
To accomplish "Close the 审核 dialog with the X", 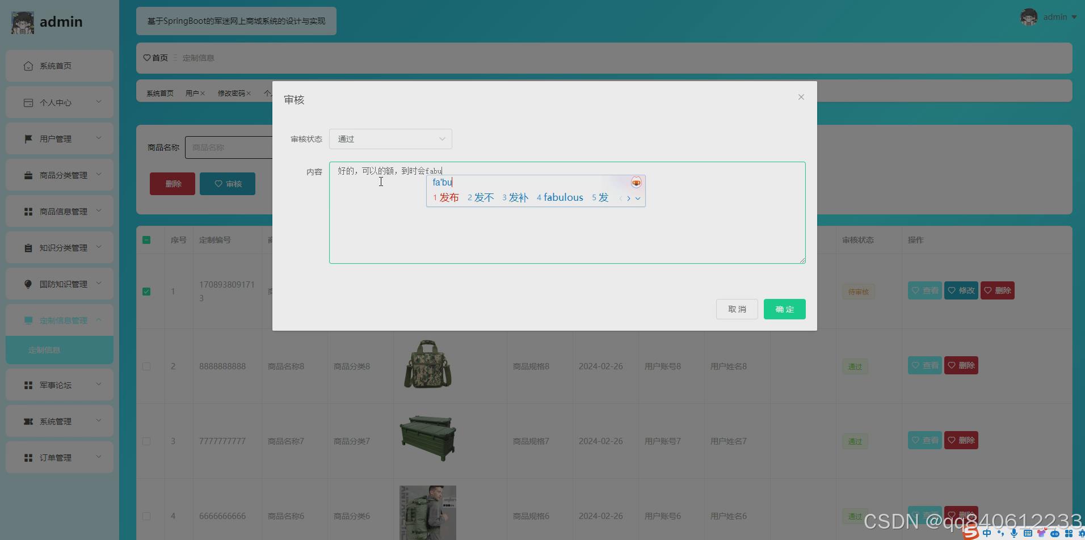I will [801, 97].
